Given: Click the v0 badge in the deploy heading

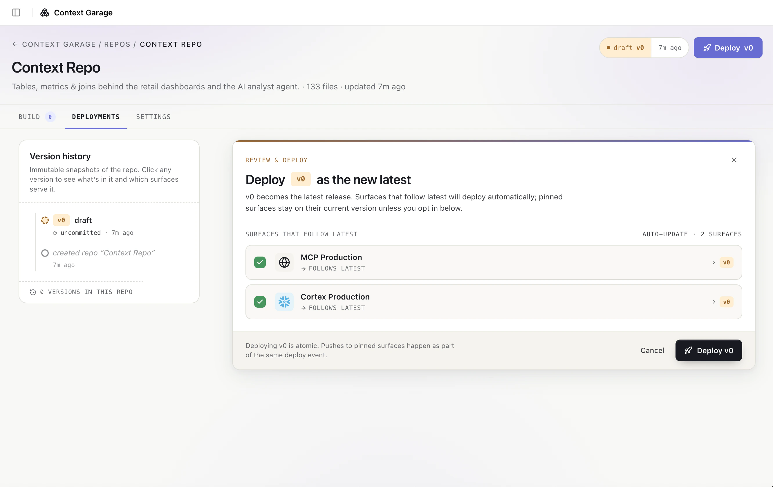Looking at the screenshot, I should click(301, 179).
